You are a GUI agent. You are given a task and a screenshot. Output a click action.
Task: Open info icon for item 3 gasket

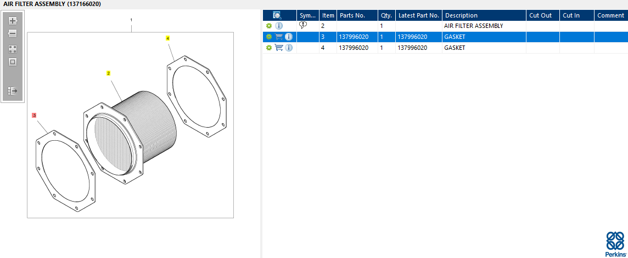click(x=288, y=37)
